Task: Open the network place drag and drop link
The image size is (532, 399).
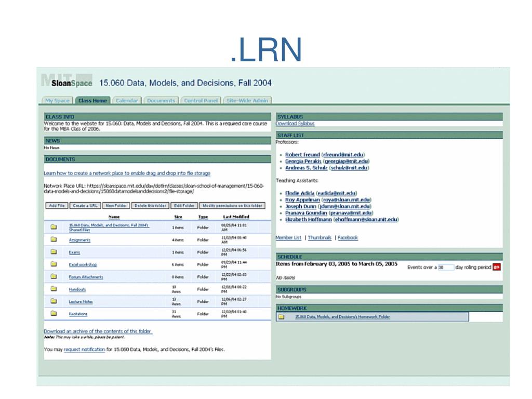Action: 127,173
